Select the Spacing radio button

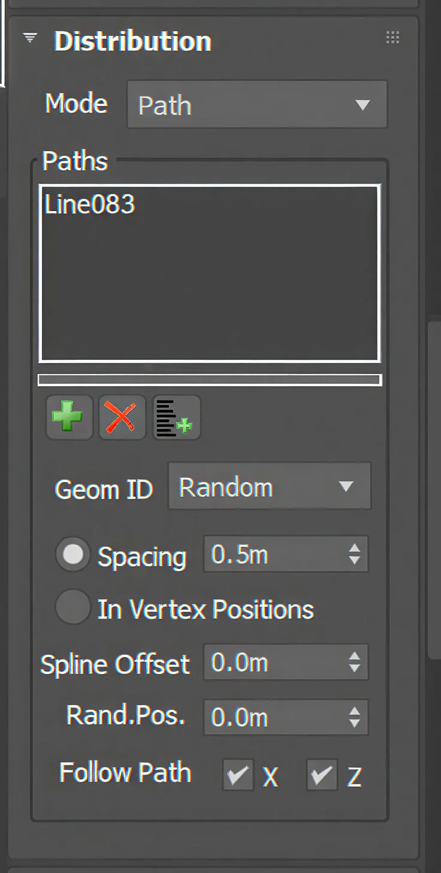[73, 555]
